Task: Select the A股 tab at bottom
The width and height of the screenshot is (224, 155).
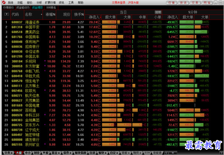Action: pos(19,153)
